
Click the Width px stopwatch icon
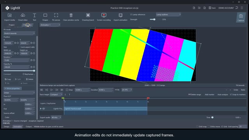[x=15, y=53]
